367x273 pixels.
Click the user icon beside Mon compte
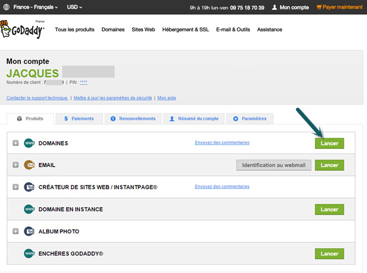point(274,7)
